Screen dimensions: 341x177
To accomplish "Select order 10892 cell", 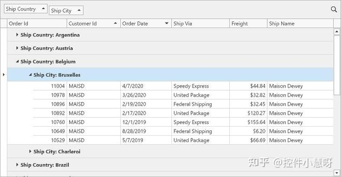I will pos(50,113).
